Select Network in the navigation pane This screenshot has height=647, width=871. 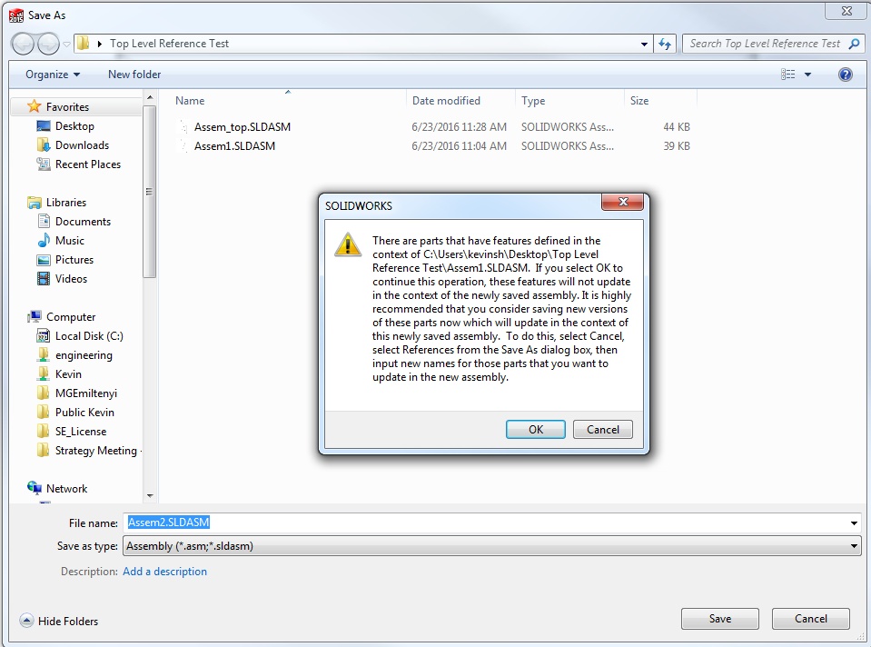point(66,489)
